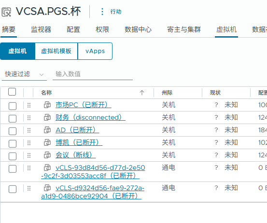Click the drag handle of vCLS-93d84d56 row
Screen dimensions: 267x223
[29, 168]
